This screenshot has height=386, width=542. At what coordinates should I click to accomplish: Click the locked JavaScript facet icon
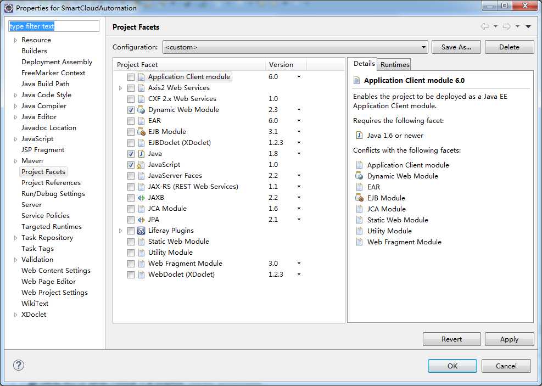(141, 165)
